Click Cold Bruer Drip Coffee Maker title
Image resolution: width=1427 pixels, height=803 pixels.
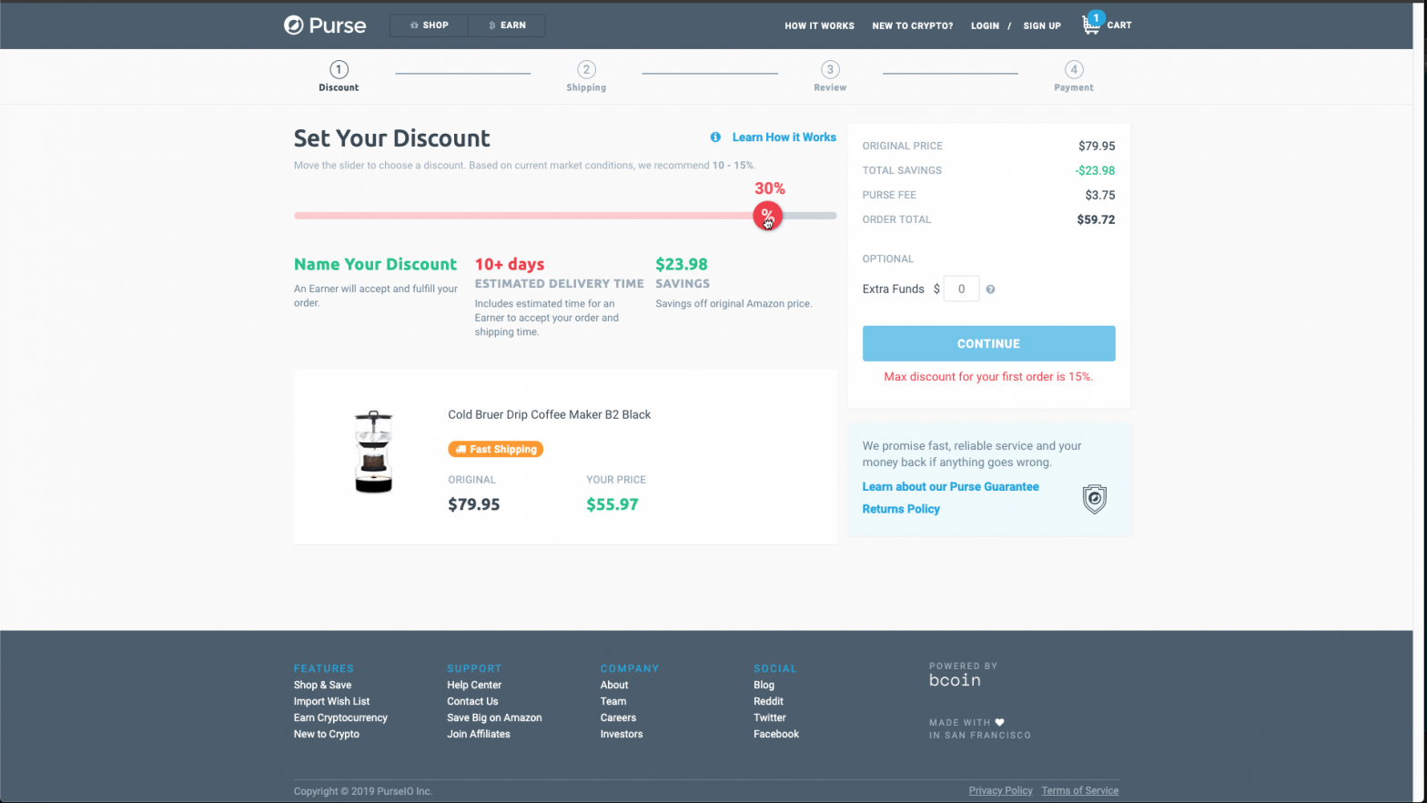[x=549, y=414]
